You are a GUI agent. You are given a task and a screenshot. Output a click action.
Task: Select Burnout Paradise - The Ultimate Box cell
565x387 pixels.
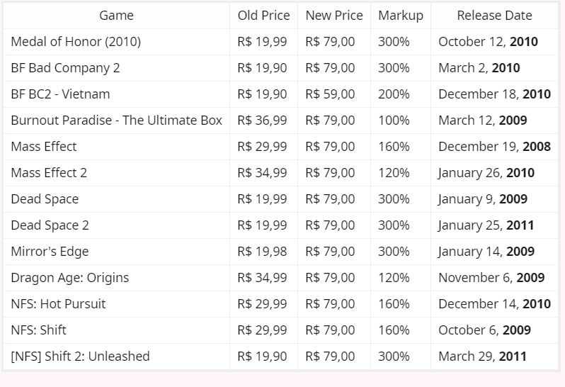pos(116,120)
